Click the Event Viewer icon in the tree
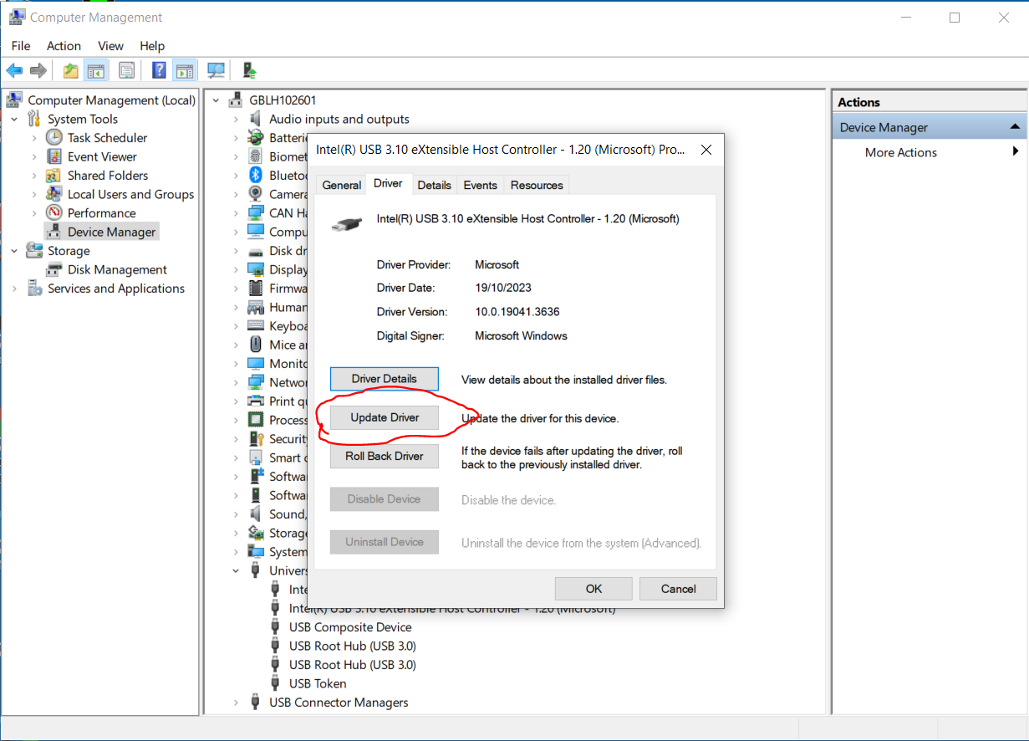The height and width of the screenshot is (741, 1029). tap(54, 156)
